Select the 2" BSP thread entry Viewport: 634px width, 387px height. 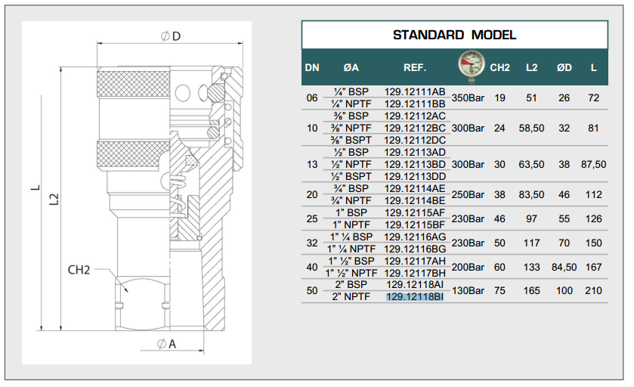(351, 285)
